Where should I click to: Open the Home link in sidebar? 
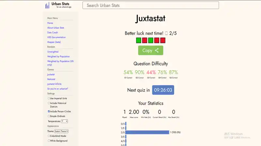pos(50,23)
